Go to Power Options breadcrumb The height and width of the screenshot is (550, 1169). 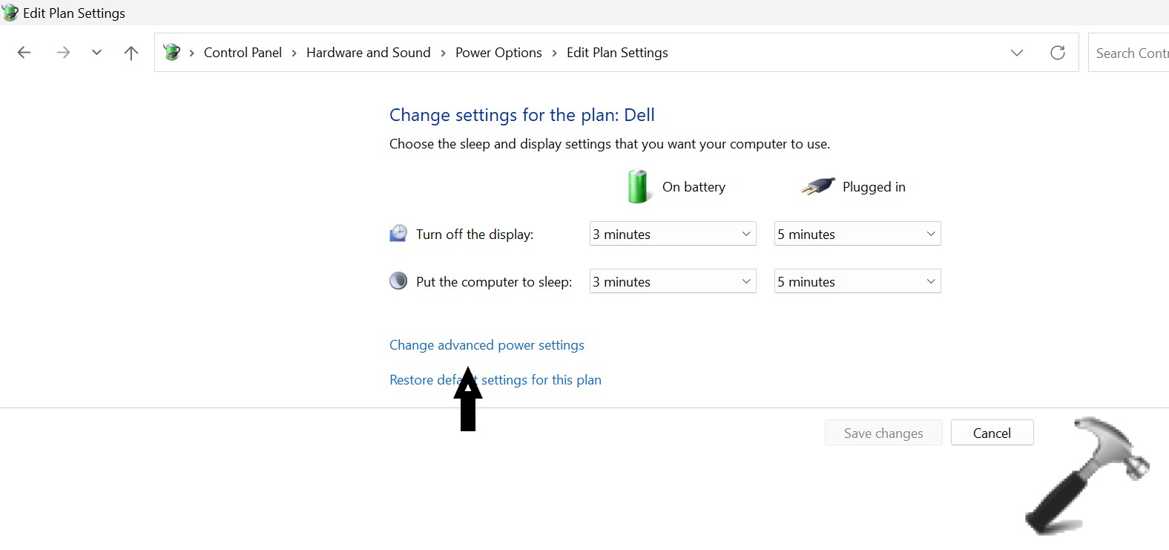[x=498, y=53]
